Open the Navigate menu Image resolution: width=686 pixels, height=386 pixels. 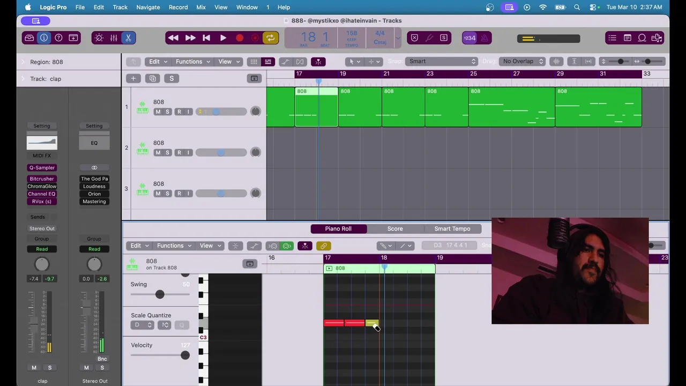click(148, 7)
